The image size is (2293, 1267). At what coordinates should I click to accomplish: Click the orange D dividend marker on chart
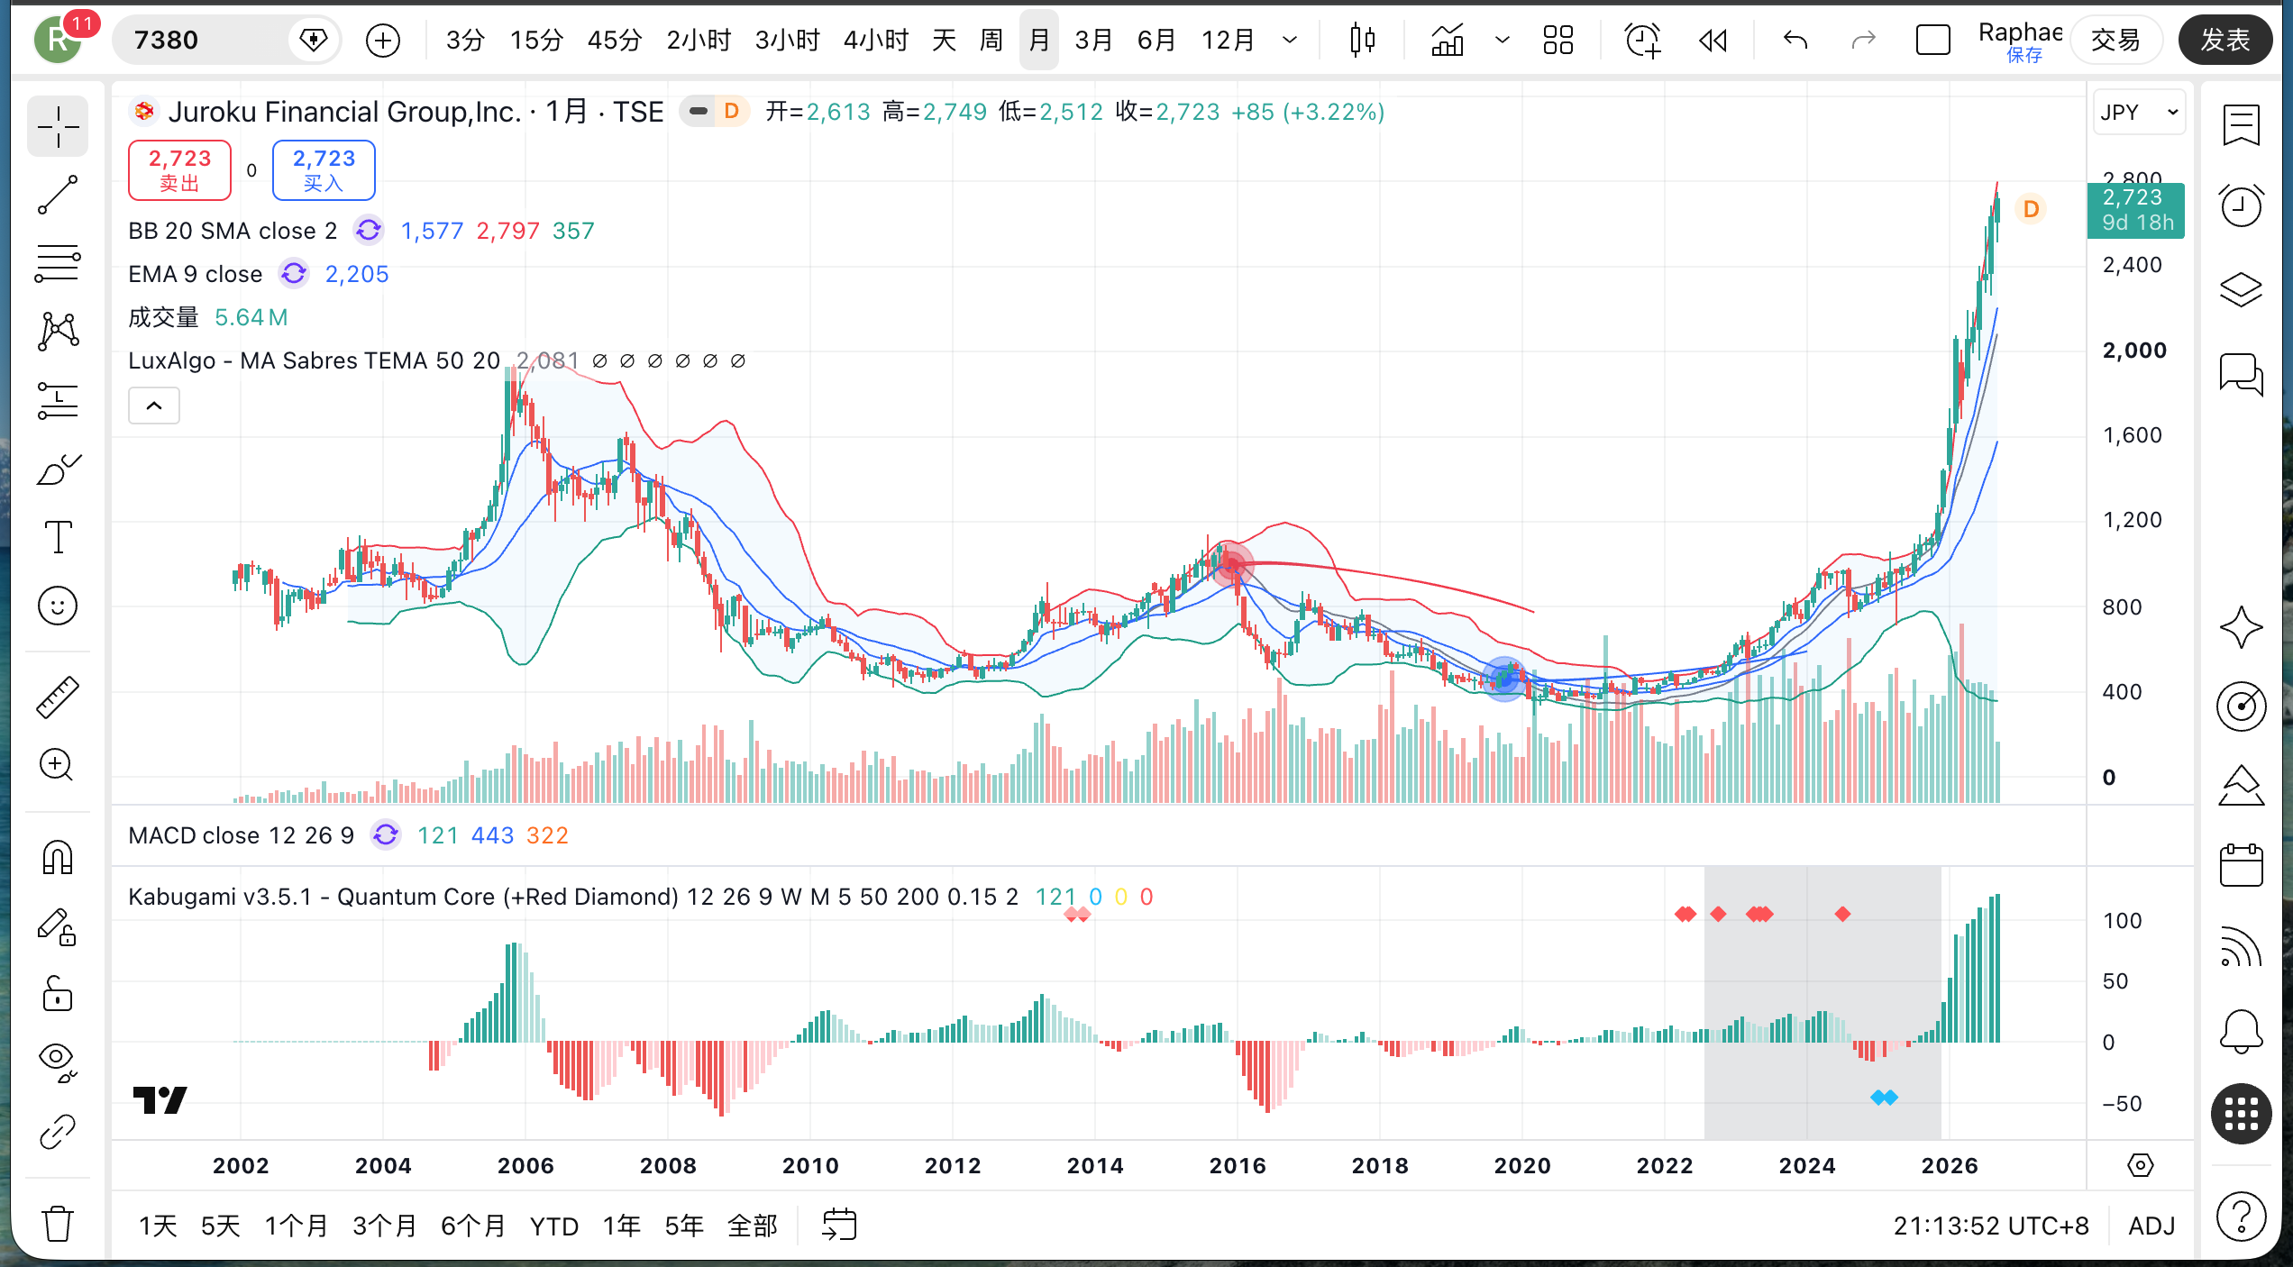(2031, 209)
